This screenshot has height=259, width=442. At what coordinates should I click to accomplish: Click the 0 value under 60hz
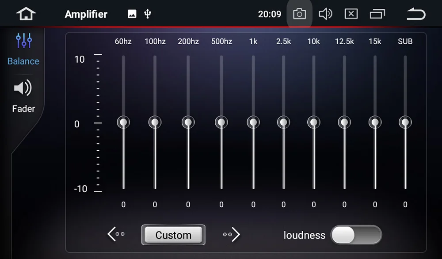[123, 205]
